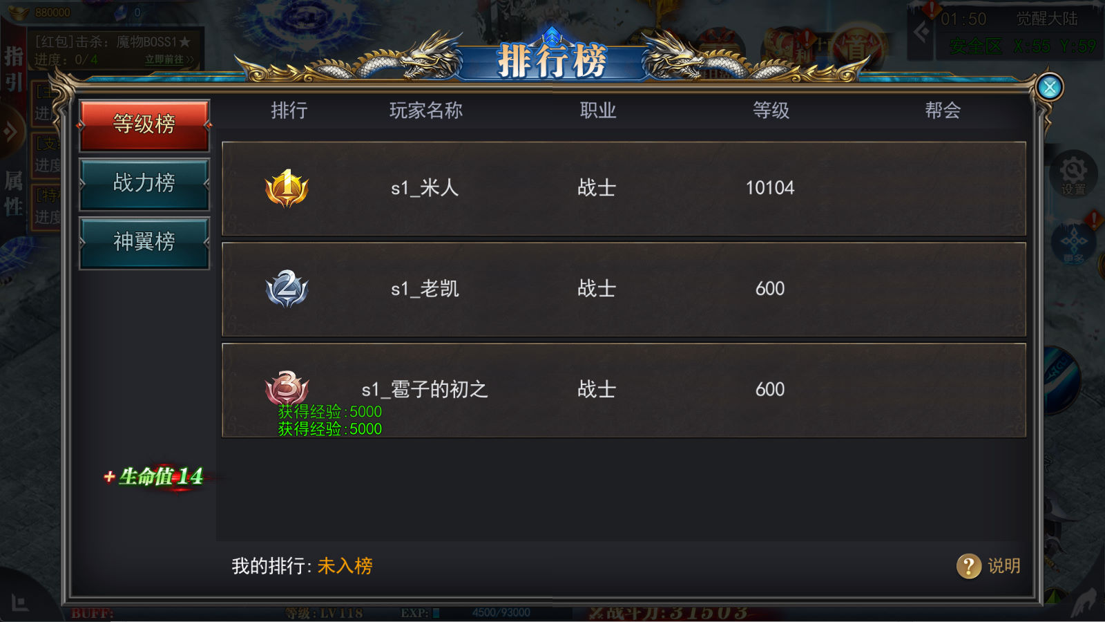Expand the left side panel arrow
The image size is (1105, 622).
(x=10, y=131)
